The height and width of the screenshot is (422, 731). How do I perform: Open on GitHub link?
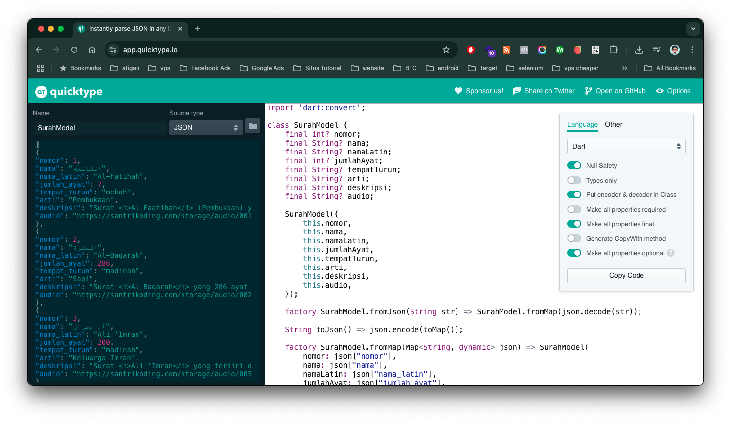click(615, 91)
